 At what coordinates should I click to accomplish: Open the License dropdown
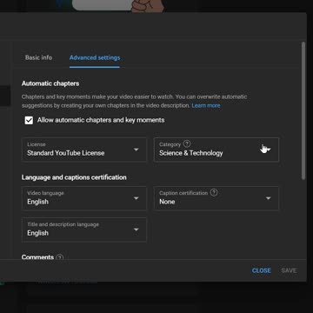(x=84, y=150)
